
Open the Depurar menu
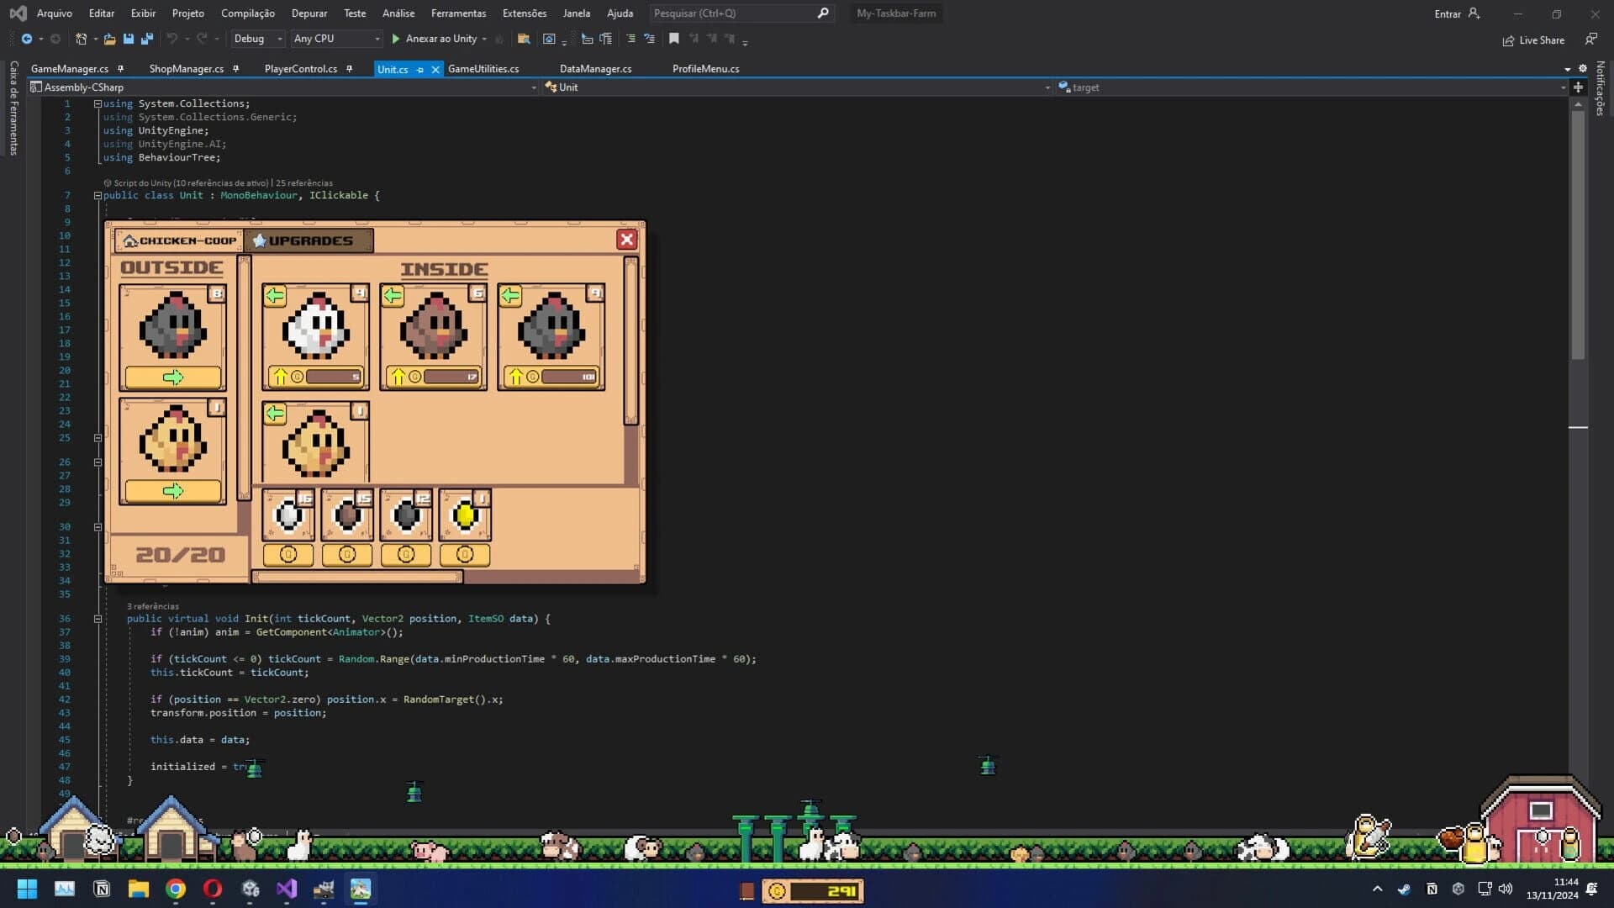click(309, 13)
